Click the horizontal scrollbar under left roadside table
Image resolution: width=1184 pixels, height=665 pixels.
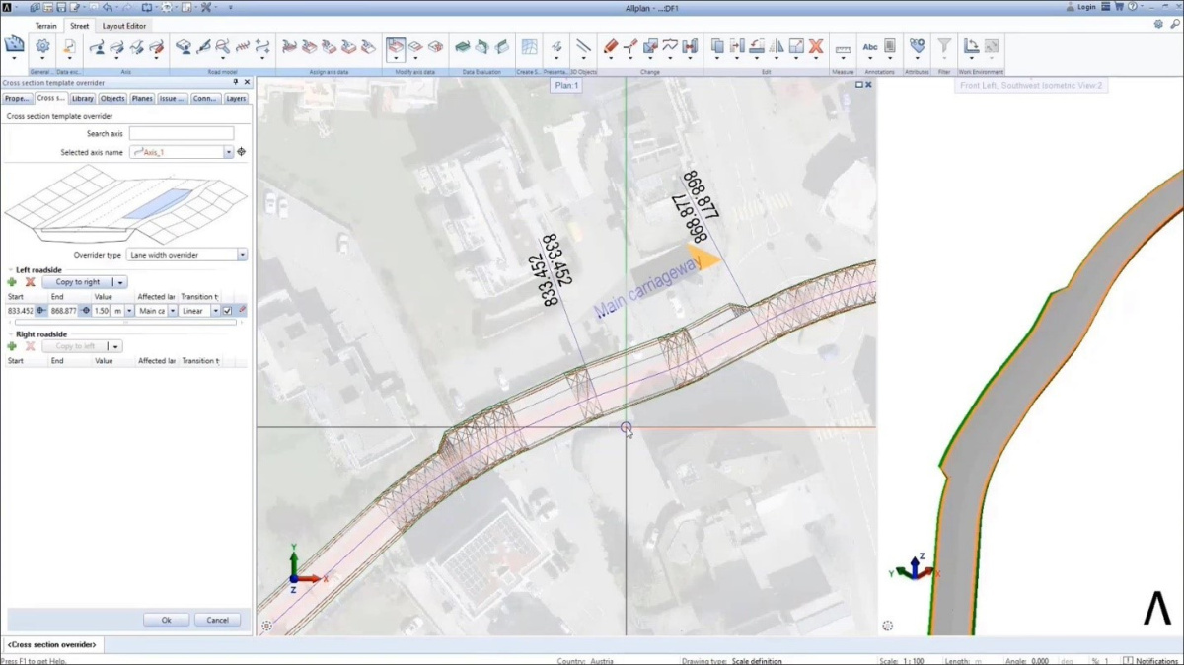pos(123,322)
